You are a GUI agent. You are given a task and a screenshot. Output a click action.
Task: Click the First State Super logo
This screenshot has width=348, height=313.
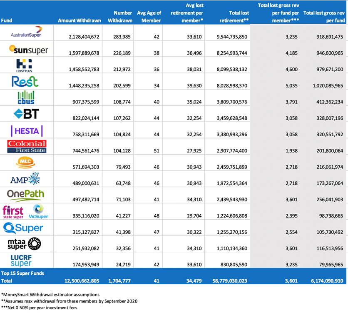13,212
